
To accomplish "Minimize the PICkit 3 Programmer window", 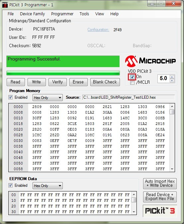I will 152,4.
